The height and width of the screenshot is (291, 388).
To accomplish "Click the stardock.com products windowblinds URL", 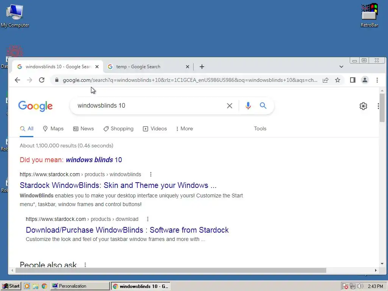I will [x=80, y=174].
